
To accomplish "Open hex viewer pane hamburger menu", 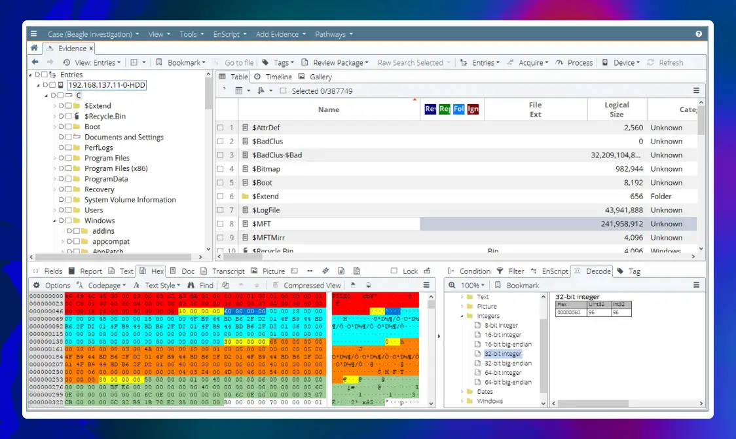I will 426,285.
